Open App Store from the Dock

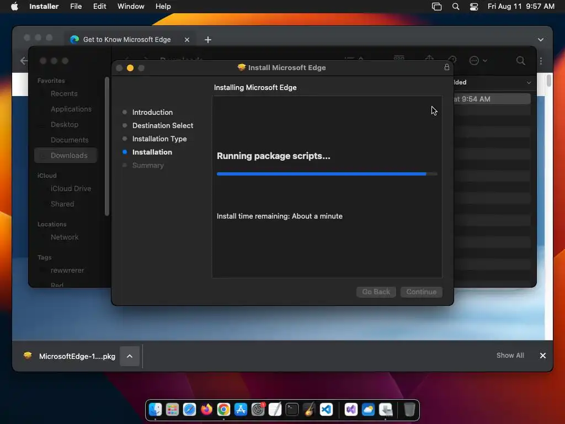click(241, 410)
